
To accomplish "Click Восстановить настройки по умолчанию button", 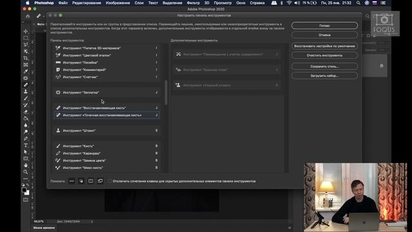I will point(324,46).
